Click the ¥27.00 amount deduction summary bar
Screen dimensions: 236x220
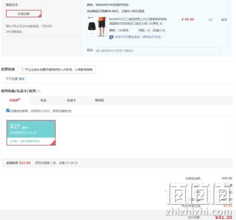[x=117, y=163]
